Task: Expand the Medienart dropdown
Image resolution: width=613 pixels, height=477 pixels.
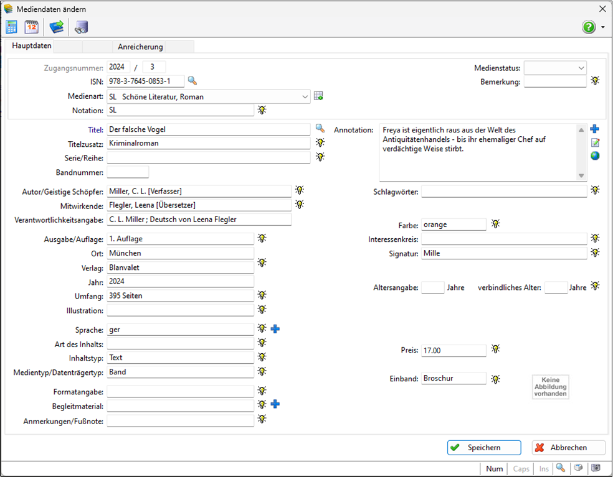Action: click(305, 96)
